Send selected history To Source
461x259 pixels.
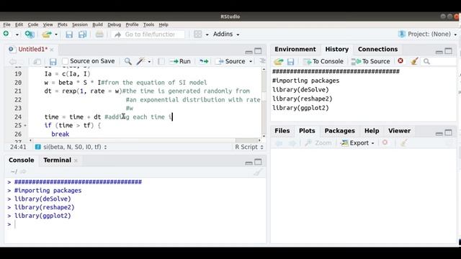371,61
